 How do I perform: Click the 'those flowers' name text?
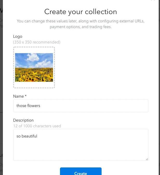(28, 106)
